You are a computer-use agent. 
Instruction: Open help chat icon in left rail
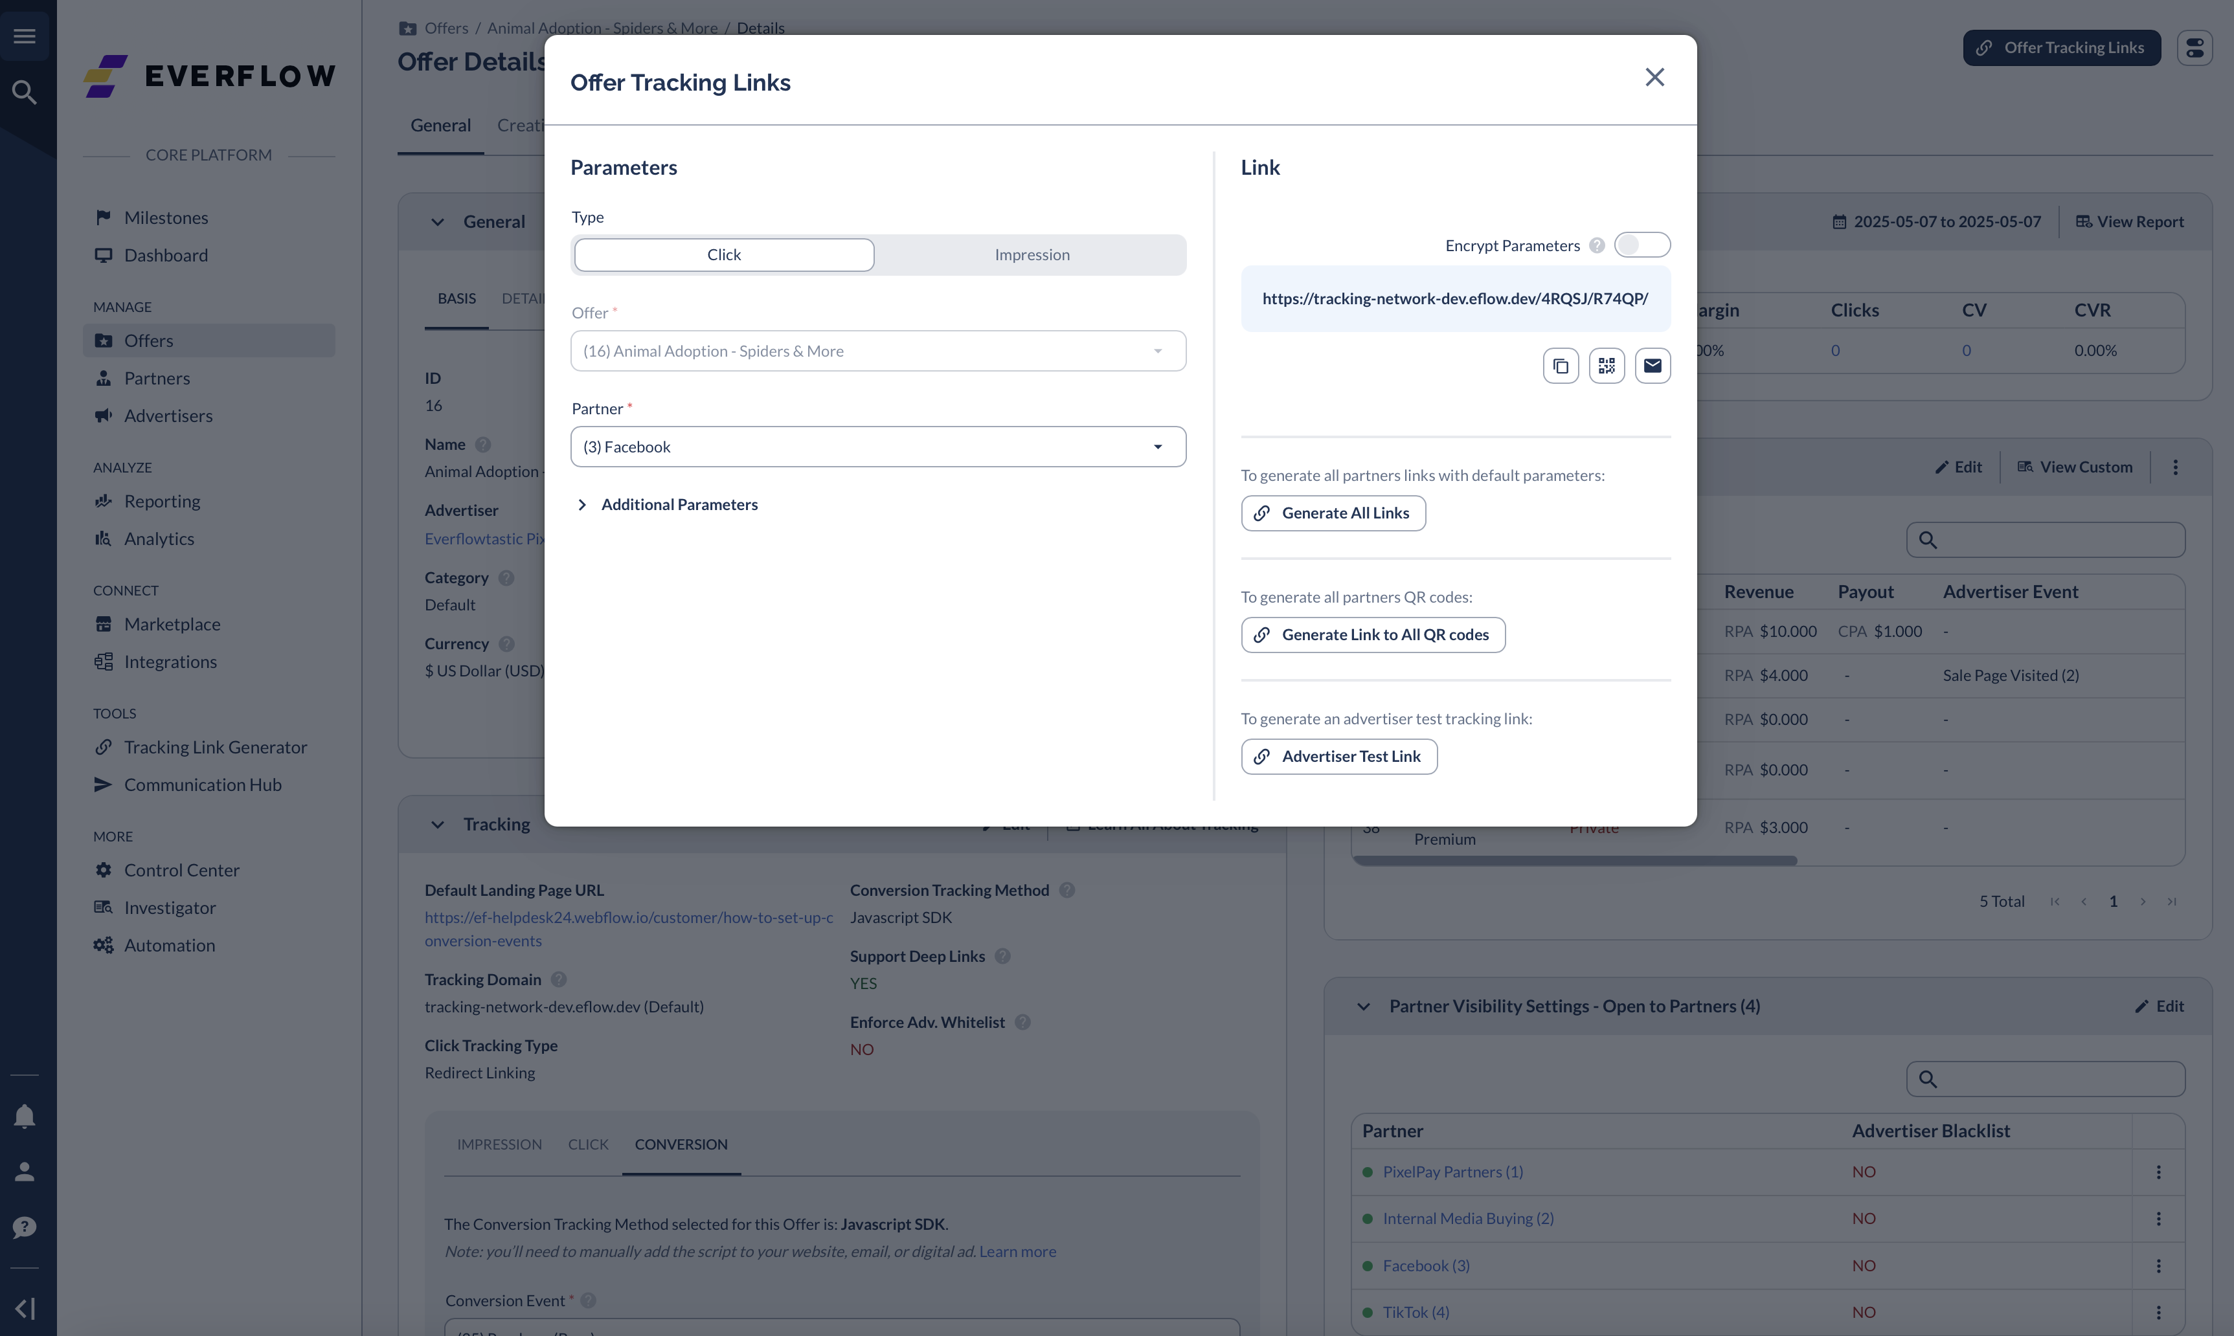25,1227
